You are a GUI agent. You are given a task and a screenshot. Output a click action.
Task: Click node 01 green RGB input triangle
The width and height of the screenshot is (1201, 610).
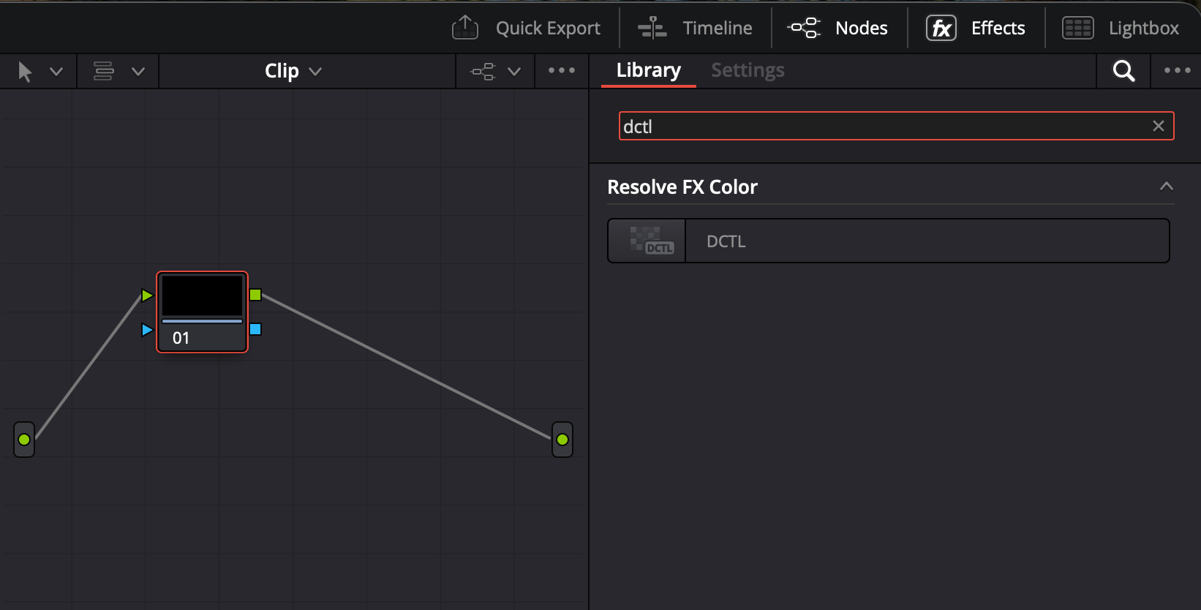[x=147, y=295]
